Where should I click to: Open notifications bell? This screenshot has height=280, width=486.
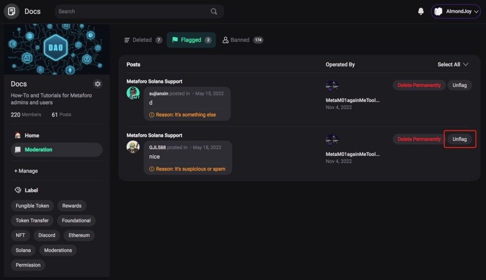click(421, 11)
